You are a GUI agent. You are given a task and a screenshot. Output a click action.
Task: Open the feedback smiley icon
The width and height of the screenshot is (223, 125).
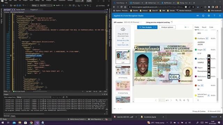pos(203,16)
